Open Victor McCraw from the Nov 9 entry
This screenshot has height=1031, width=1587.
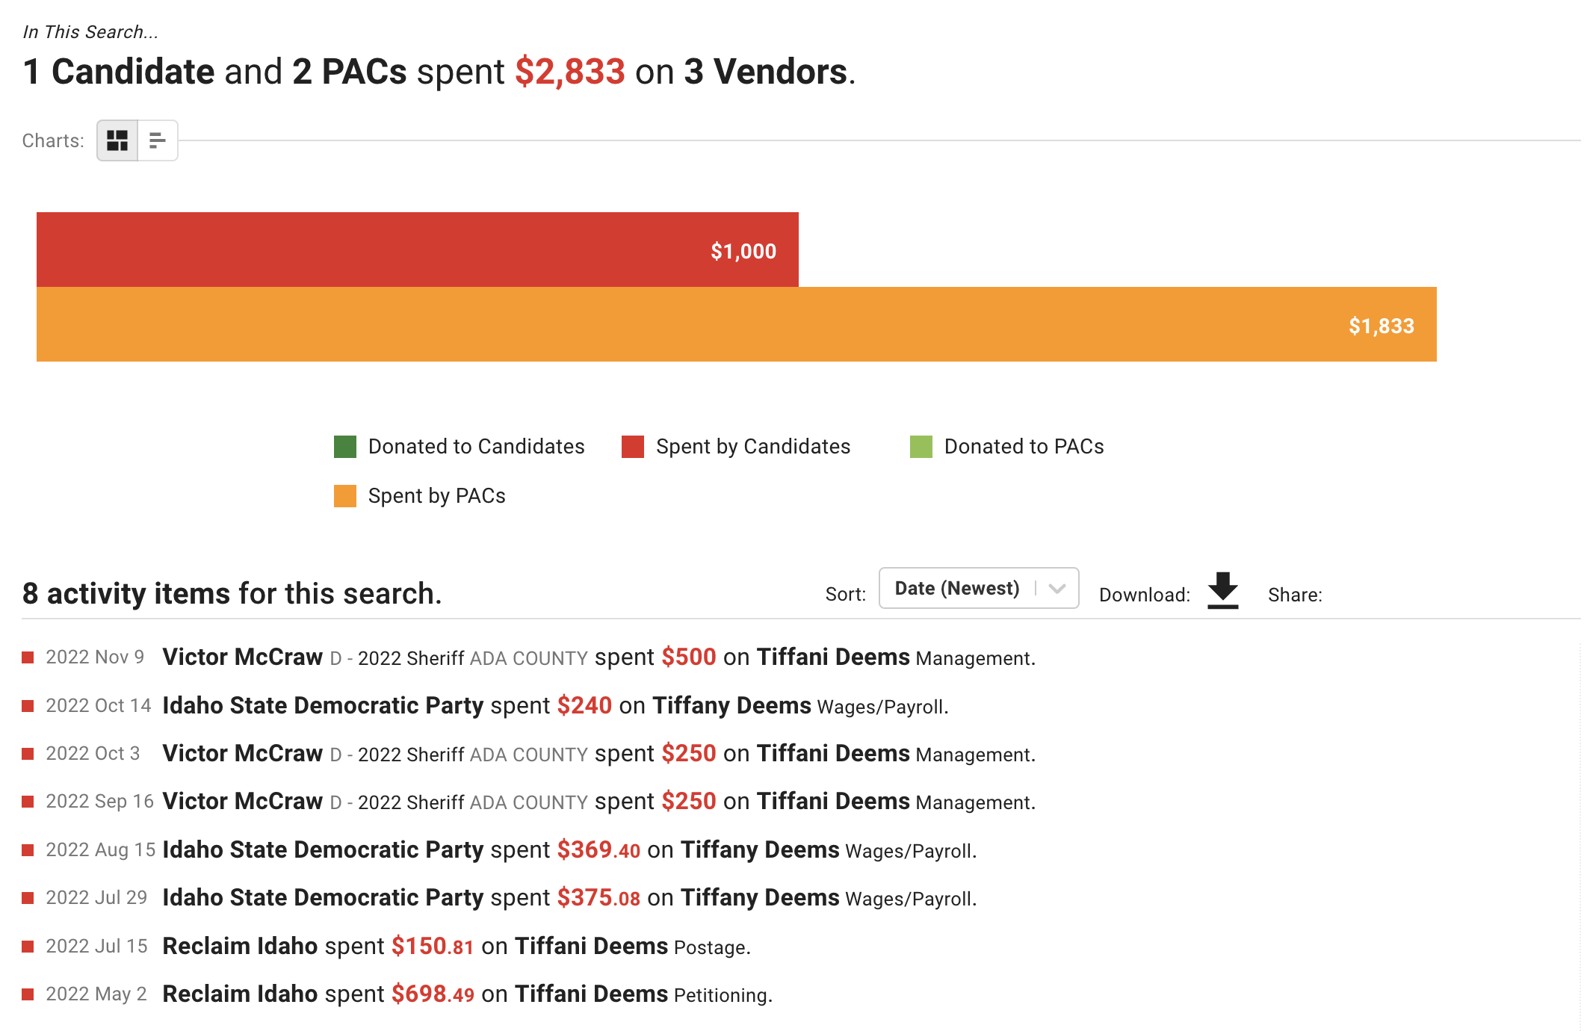(x=243, y=657)
